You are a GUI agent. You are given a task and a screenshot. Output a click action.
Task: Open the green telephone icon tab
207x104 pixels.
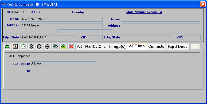7,46
